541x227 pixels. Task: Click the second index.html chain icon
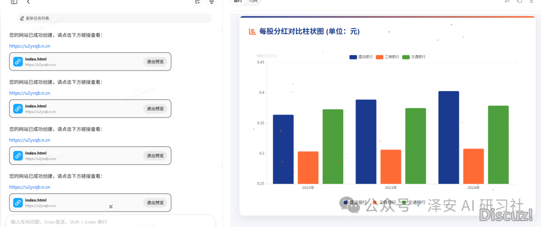[x=18, y=108]
